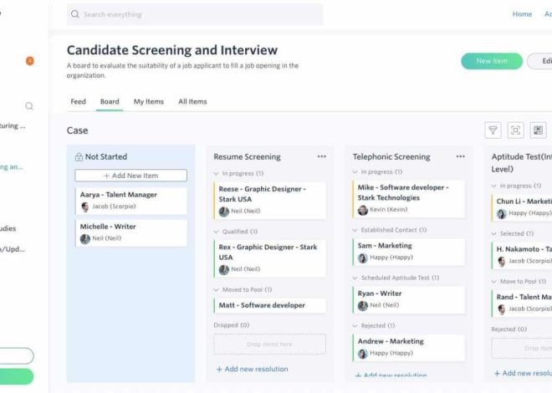
Task: Open Ryan - Writer card
Action: click(x=408, y=299)
